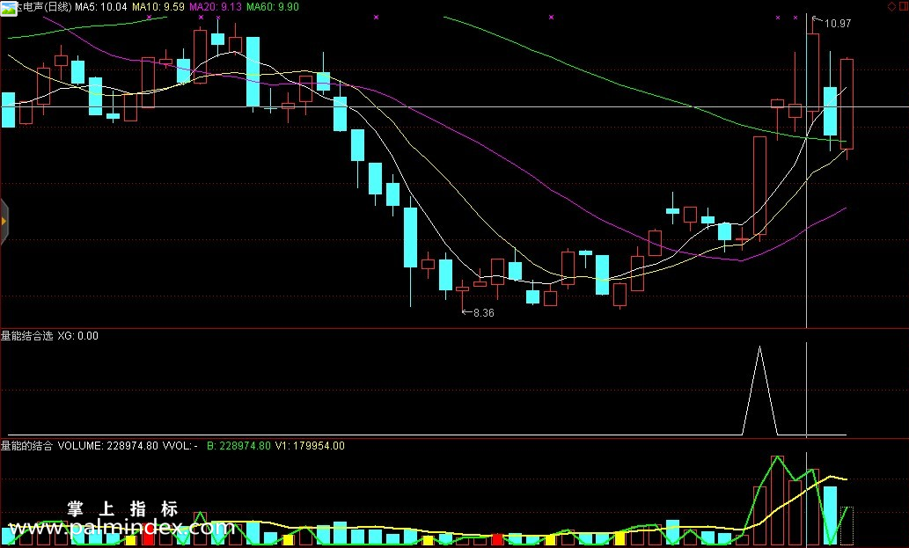Click the MA20: 9.13 indicator label

(216, 7)
